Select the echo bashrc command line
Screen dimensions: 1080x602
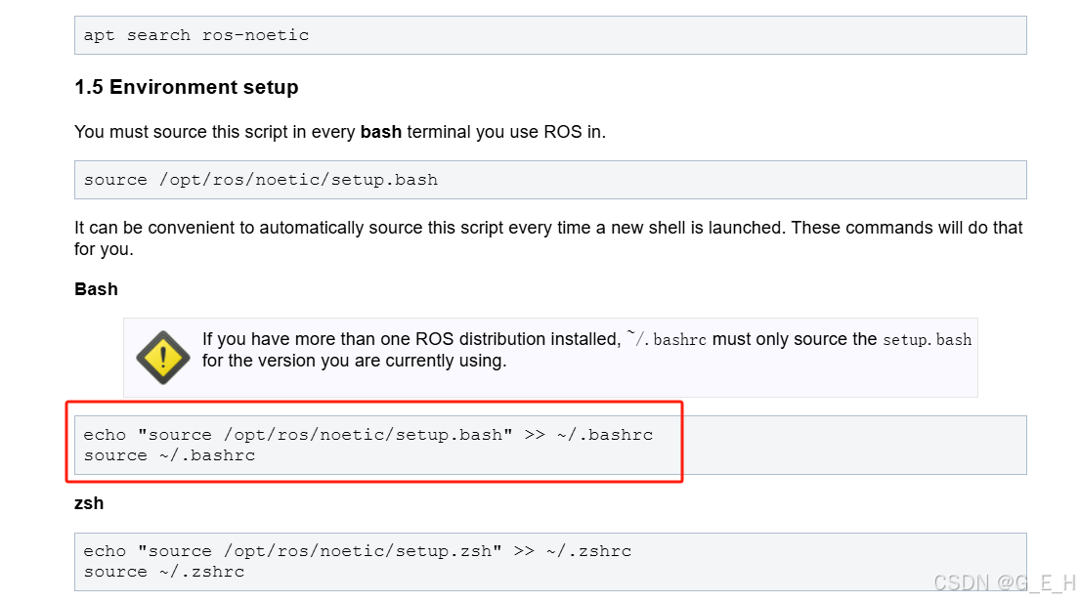click(367, 434)
